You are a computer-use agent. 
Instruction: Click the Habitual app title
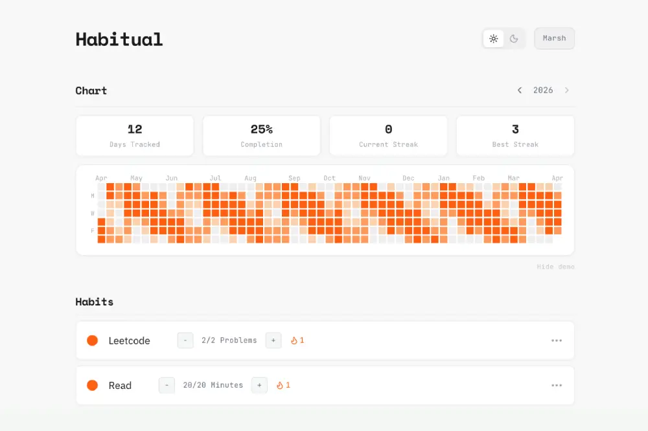click(119, 39)
